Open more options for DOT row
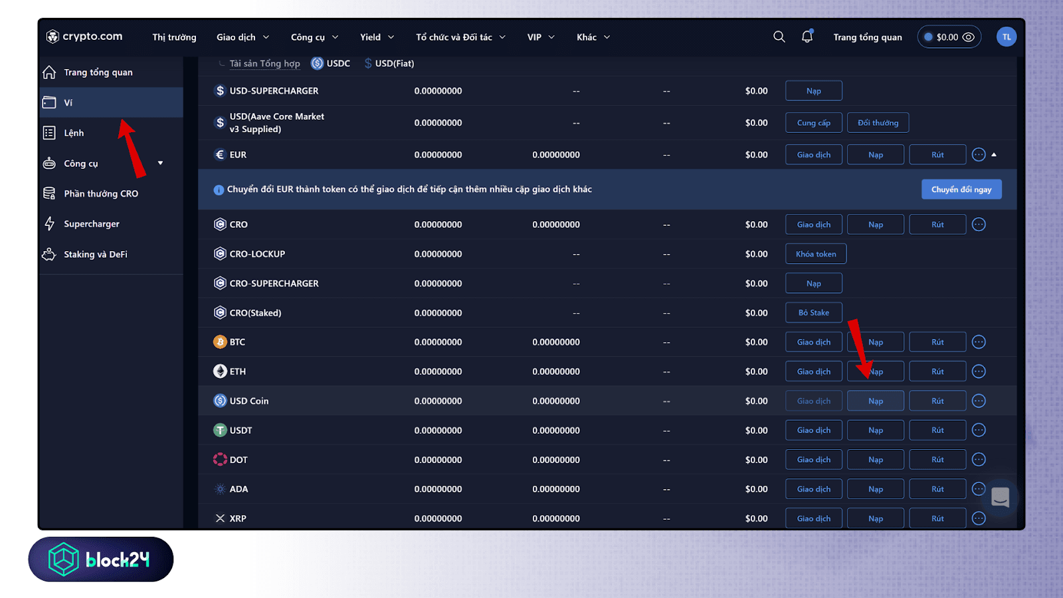 coord(979,459)
